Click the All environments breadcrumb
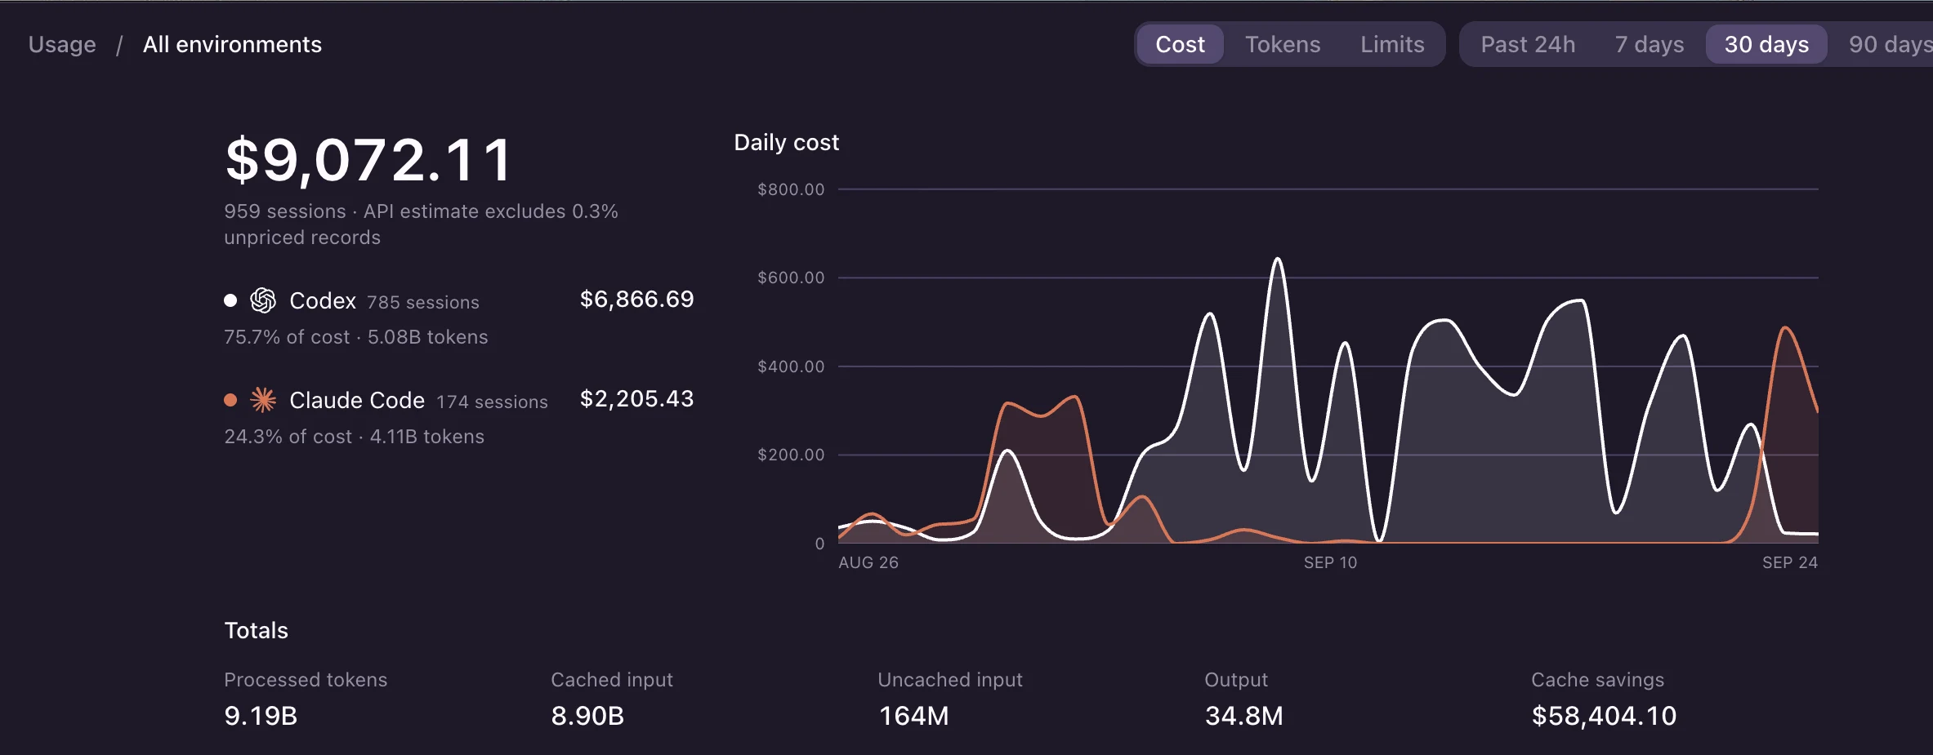Image resolution: width=1933 pixels, height=755 pixels. tap(232, 44)
